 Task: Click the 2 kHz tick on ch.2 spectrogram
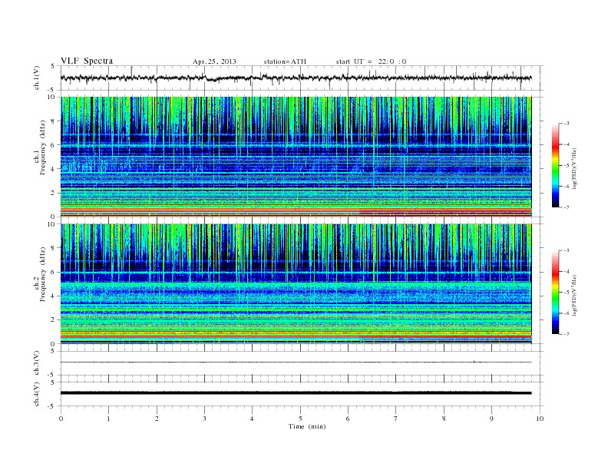tap(53, 320)
